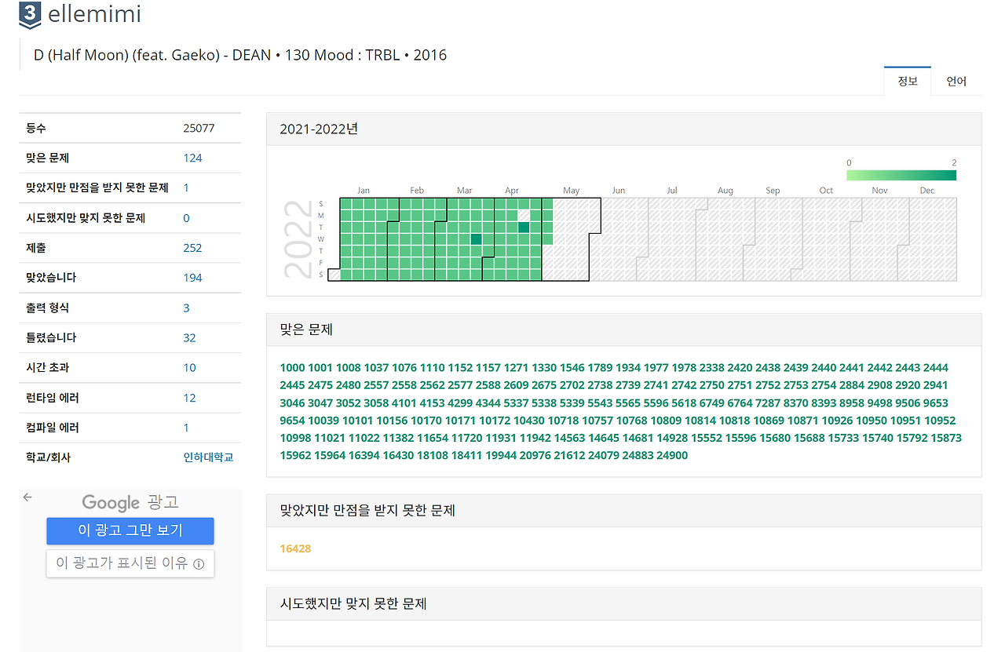Open solved problem 2941

[x=936, y=385]
